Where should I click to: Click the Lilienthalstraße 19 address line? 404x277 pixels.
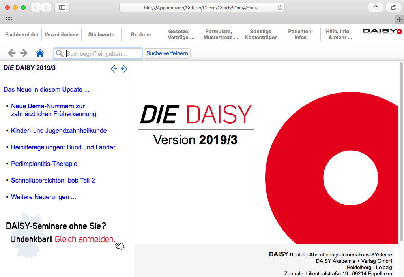click(x=338, y=274)
